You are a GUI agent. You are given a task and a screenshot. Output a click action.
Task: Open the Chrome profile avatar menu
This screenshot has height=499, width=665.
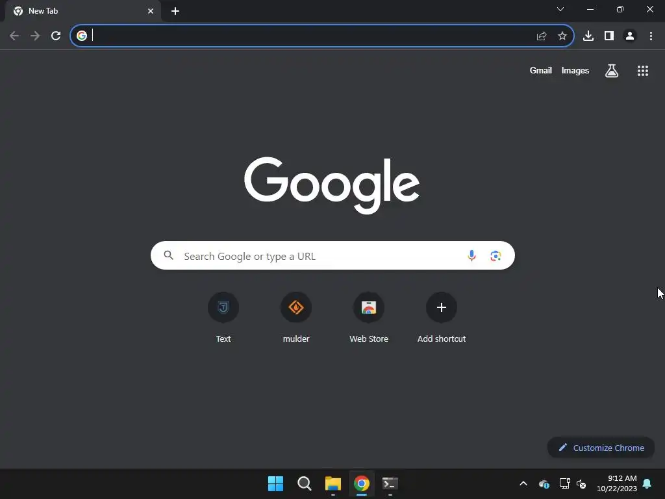tap(630, 36)
